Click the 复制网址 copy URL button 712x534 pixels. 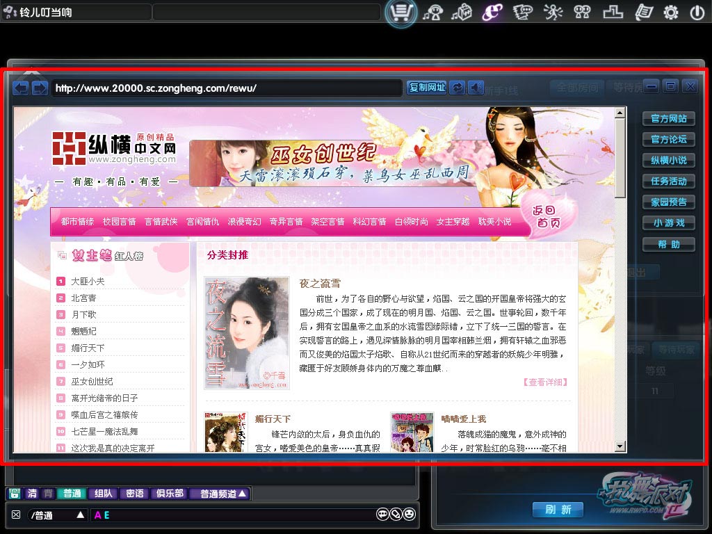click(x=427, y=87)
